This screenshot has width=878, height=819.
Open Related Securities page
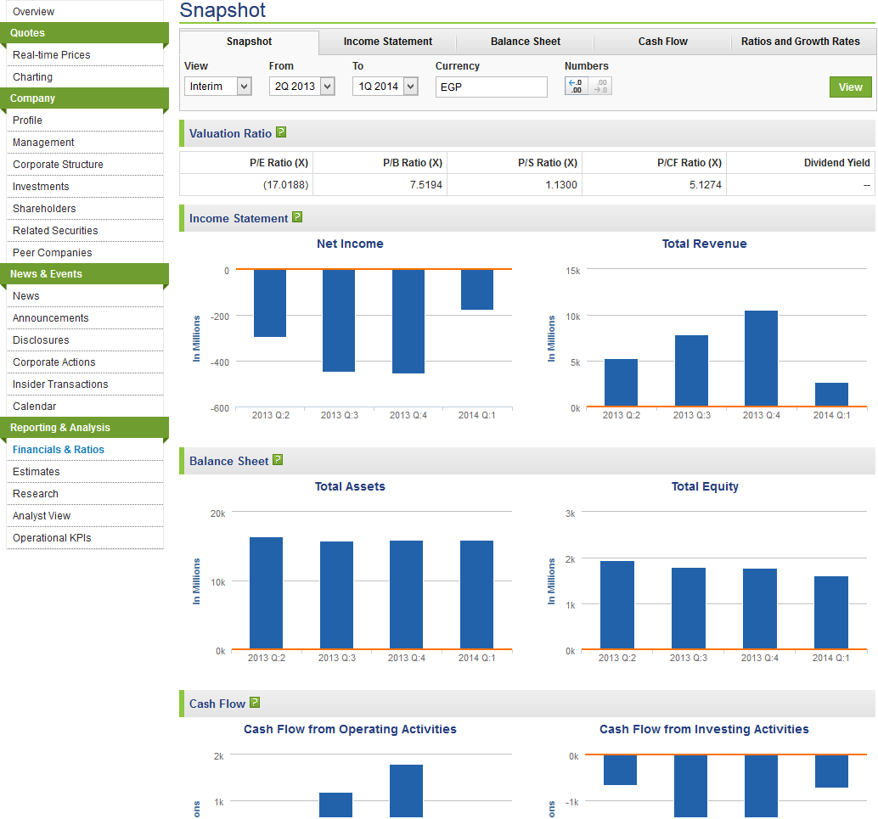pyautogui.click(x=55, y=231)
